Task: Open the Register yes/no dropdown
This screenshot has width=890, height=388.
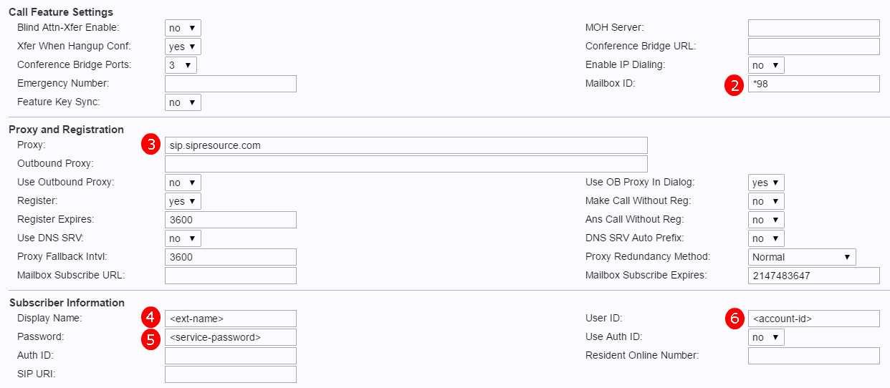Action: pyautogui.click(x=183, y=201)
